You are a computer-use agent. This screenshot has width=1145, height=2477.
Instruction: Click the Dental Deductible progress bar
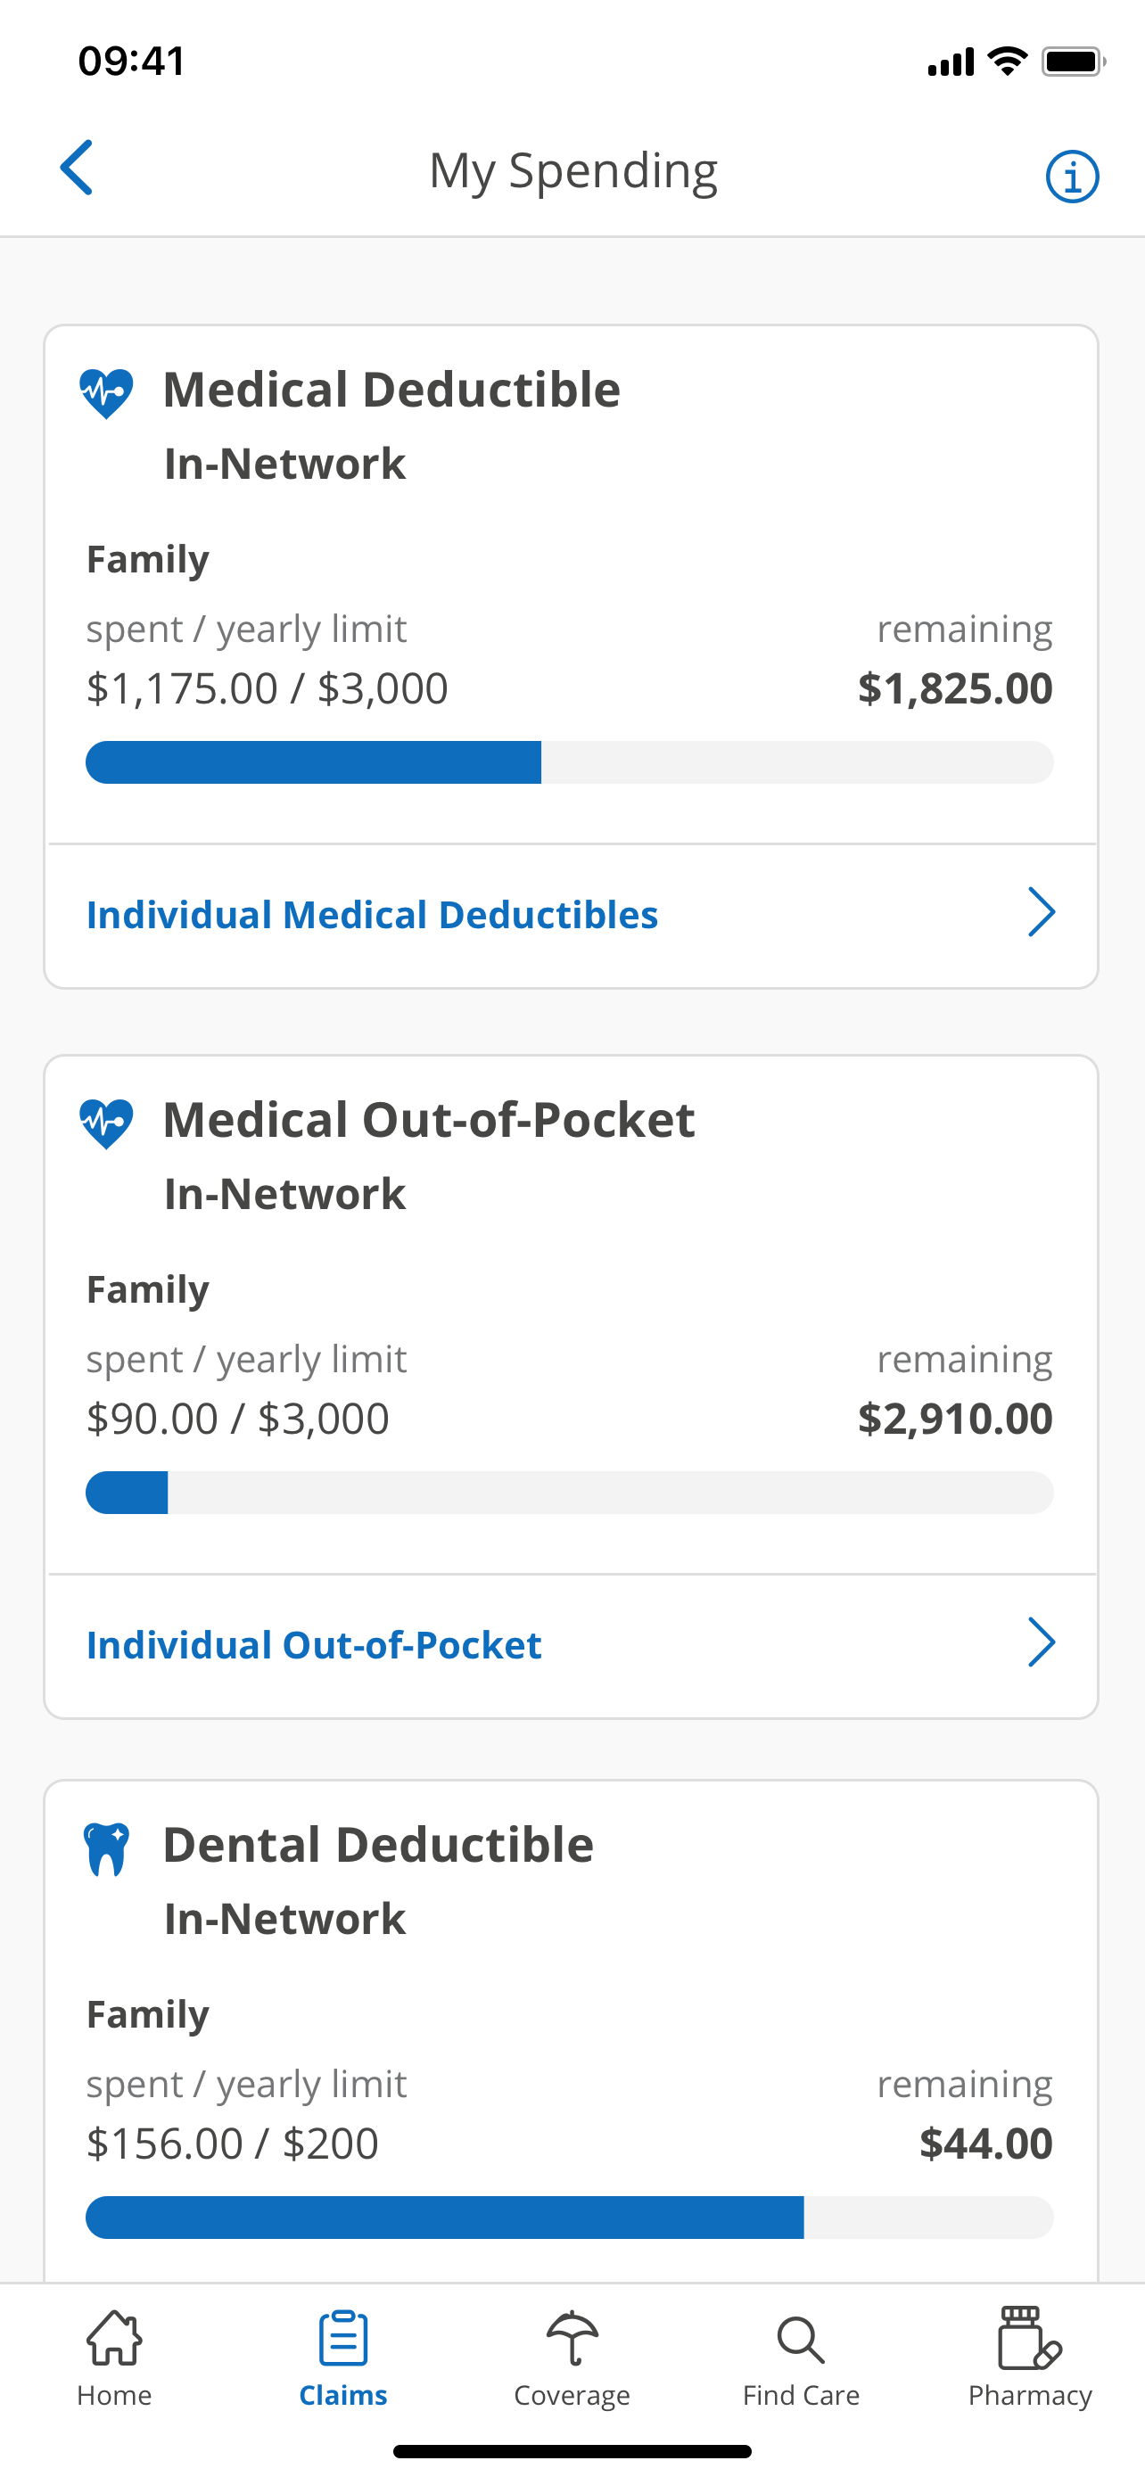[x=570, y=2218]
